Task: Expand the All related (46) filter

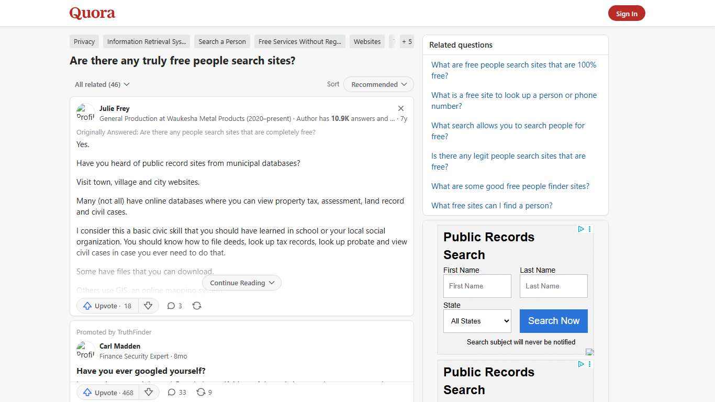Action: (102, 84)
